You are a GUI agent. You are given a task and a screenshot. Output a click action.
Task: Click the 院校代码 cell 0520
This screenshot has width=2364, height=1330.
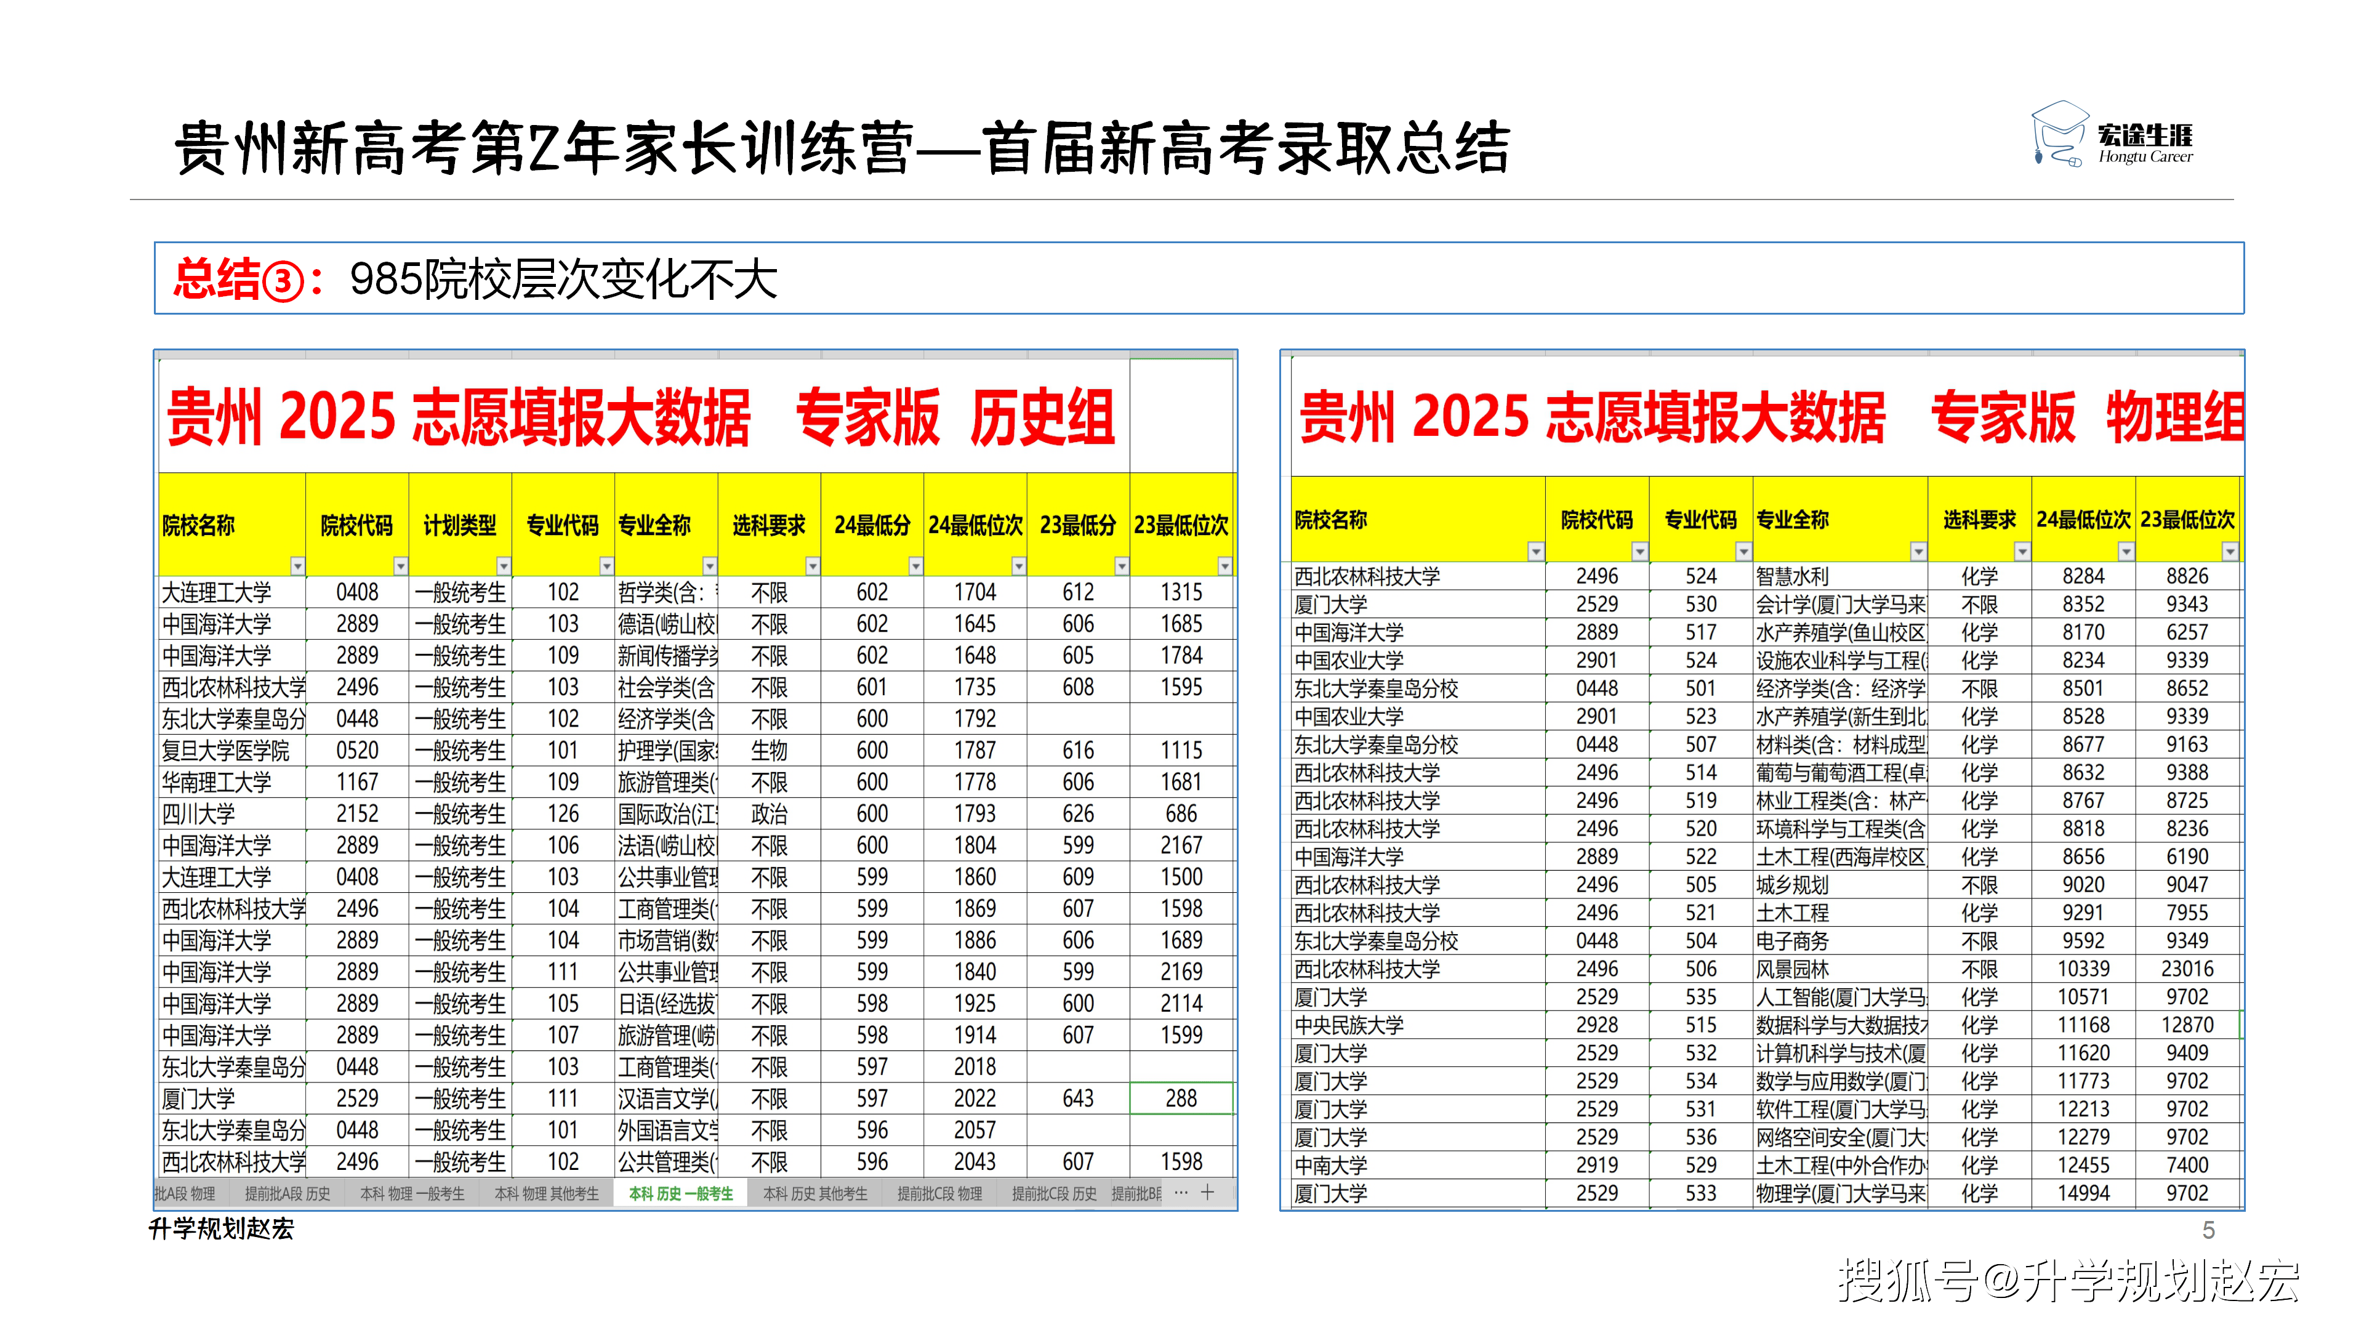coord(357,751)
